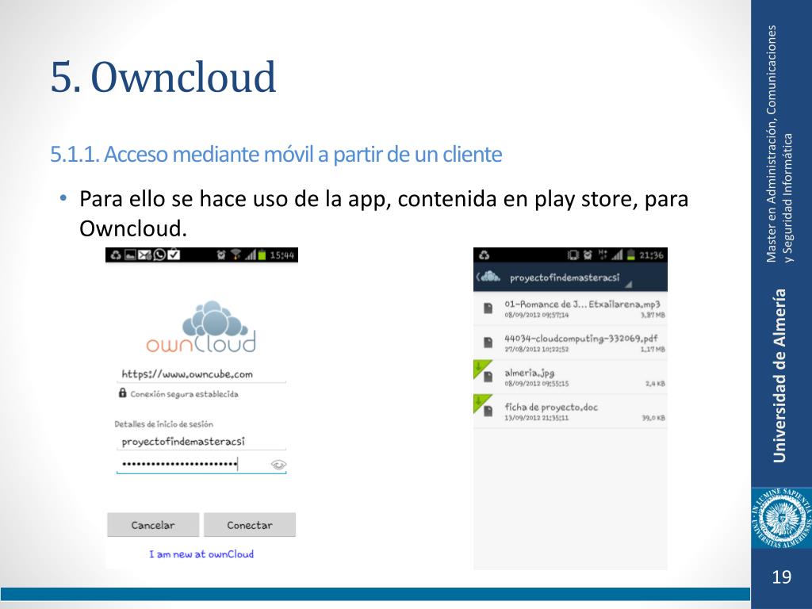Open file 01-Romance de J...Etxailarena.mp3
Viewport: 812px width, 609px height.
[x=570, y=309]
